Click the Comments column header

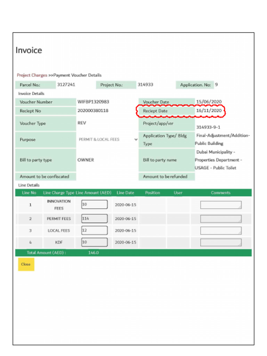(221, 193)
